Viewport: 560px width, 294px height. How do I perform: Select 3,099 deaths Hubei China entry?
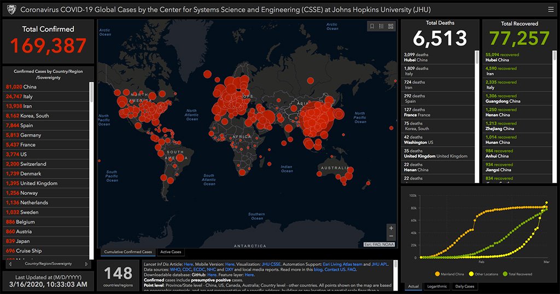(x=438, y=57)
